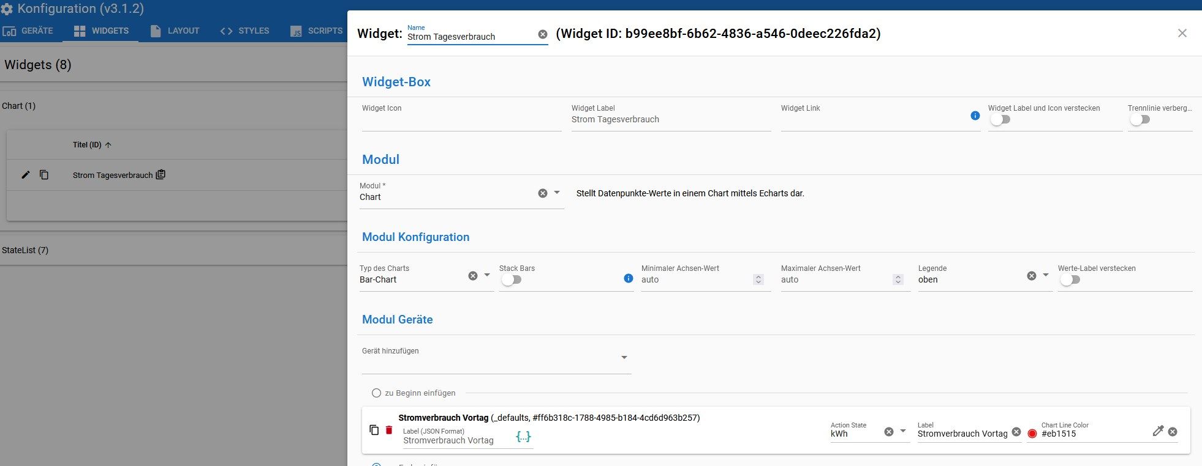Open the Action State dropdown arrow
The width and height of the screenshot is (1202, 466).
tap(903, 431)
